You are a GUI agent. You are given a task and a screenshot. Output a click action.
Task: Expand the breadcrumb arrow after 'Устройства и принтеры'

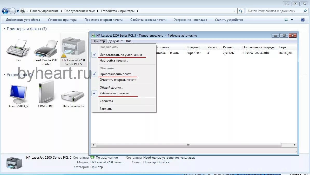137,11
